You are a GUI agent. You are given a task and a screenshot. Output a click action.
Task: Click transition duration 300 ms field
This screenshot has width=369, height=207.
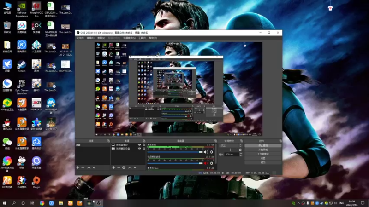point(232,155)
